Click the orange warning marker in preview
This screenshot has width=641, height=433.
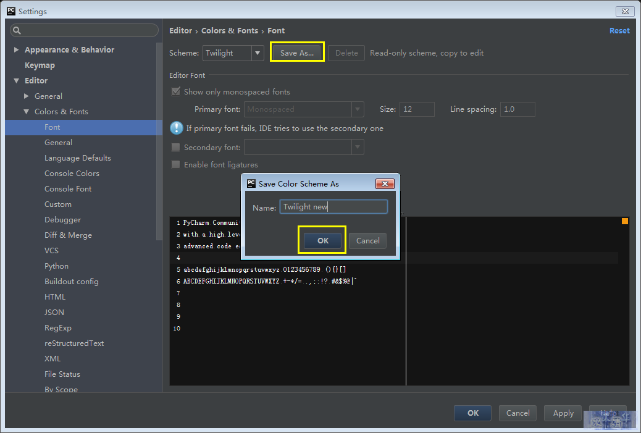click(x=625, y=221)
